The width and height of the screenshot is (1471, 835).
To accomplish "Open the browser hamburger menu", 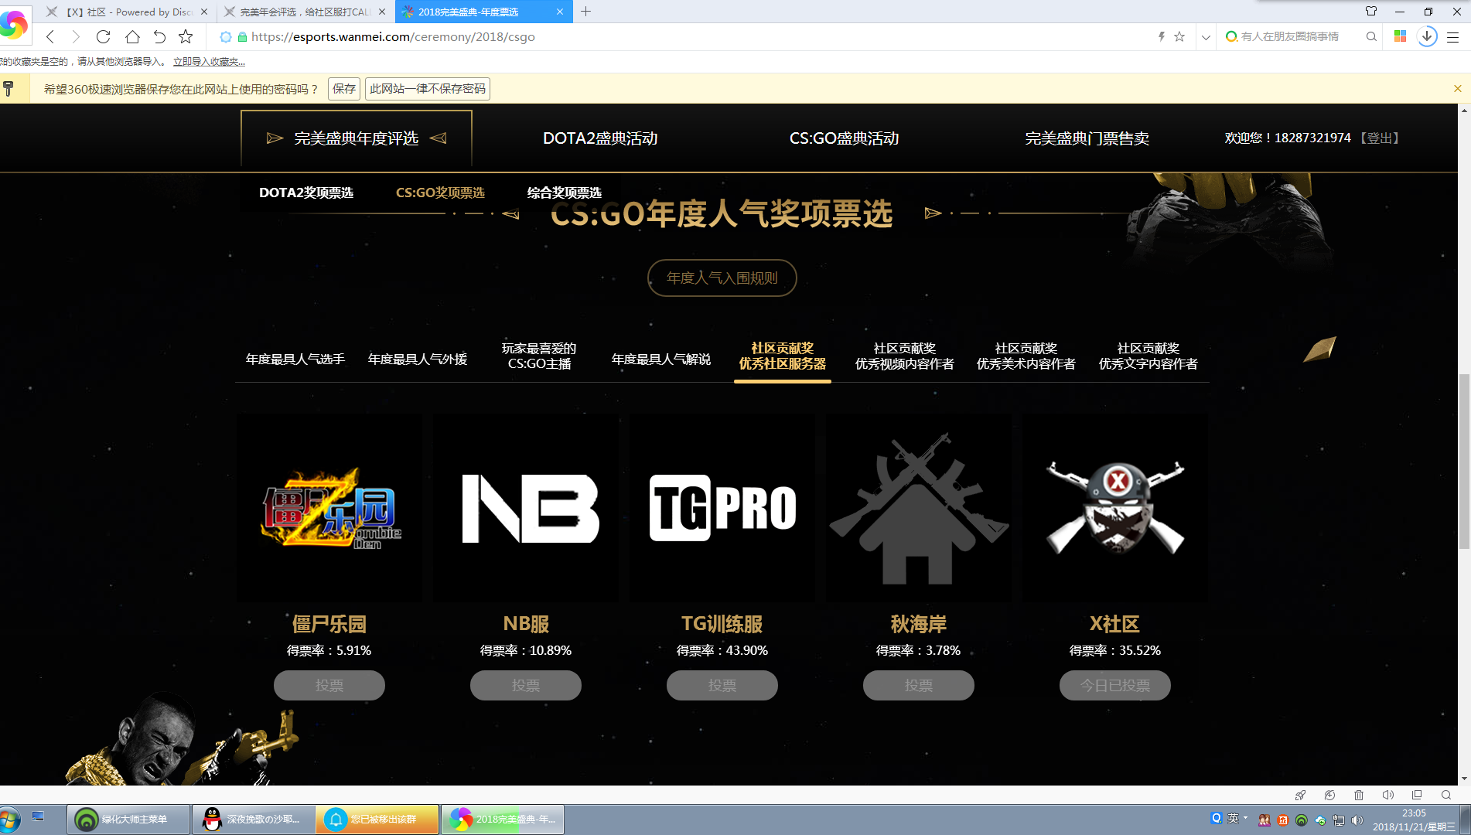I will tap(1453, 36).
